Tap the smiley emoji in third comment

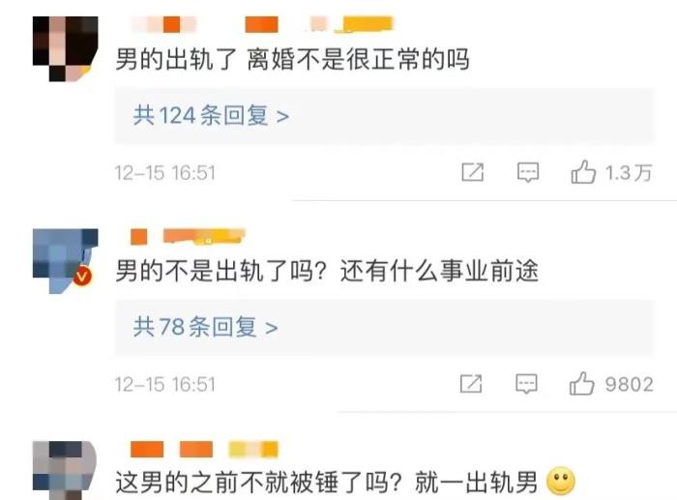pyautogui.click(x=561, y=481)
